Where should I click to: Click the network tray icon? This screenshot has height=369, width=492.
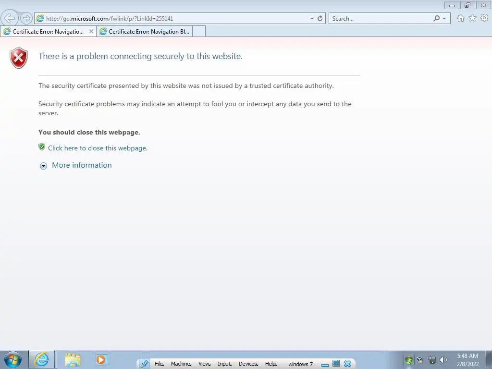click(432, 360)
